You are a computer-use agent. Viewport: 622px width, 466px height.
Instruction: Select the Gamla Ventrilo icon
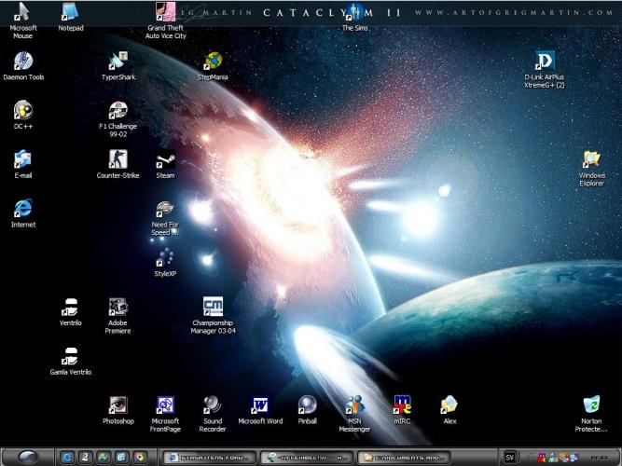[x=70, y=355]
